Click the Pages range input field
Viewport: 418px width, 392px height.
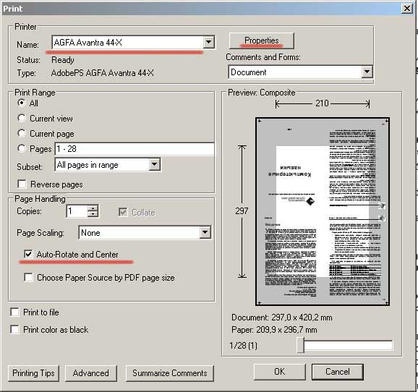tap(135, 149)
